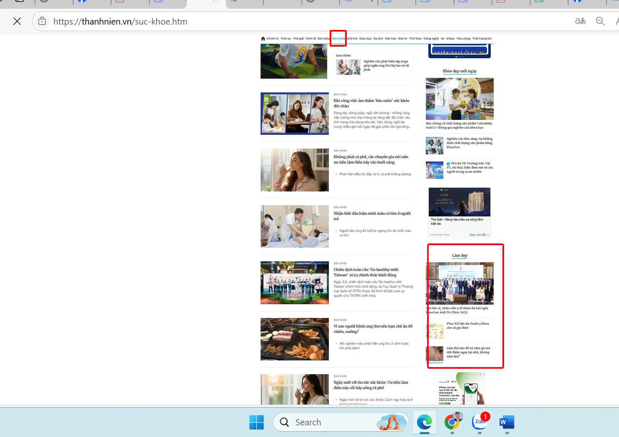The image size is (619, 437).
Task: Open the 'Khỏe đẹp mỗi ngày' section heading
Action: pos(460,71)
